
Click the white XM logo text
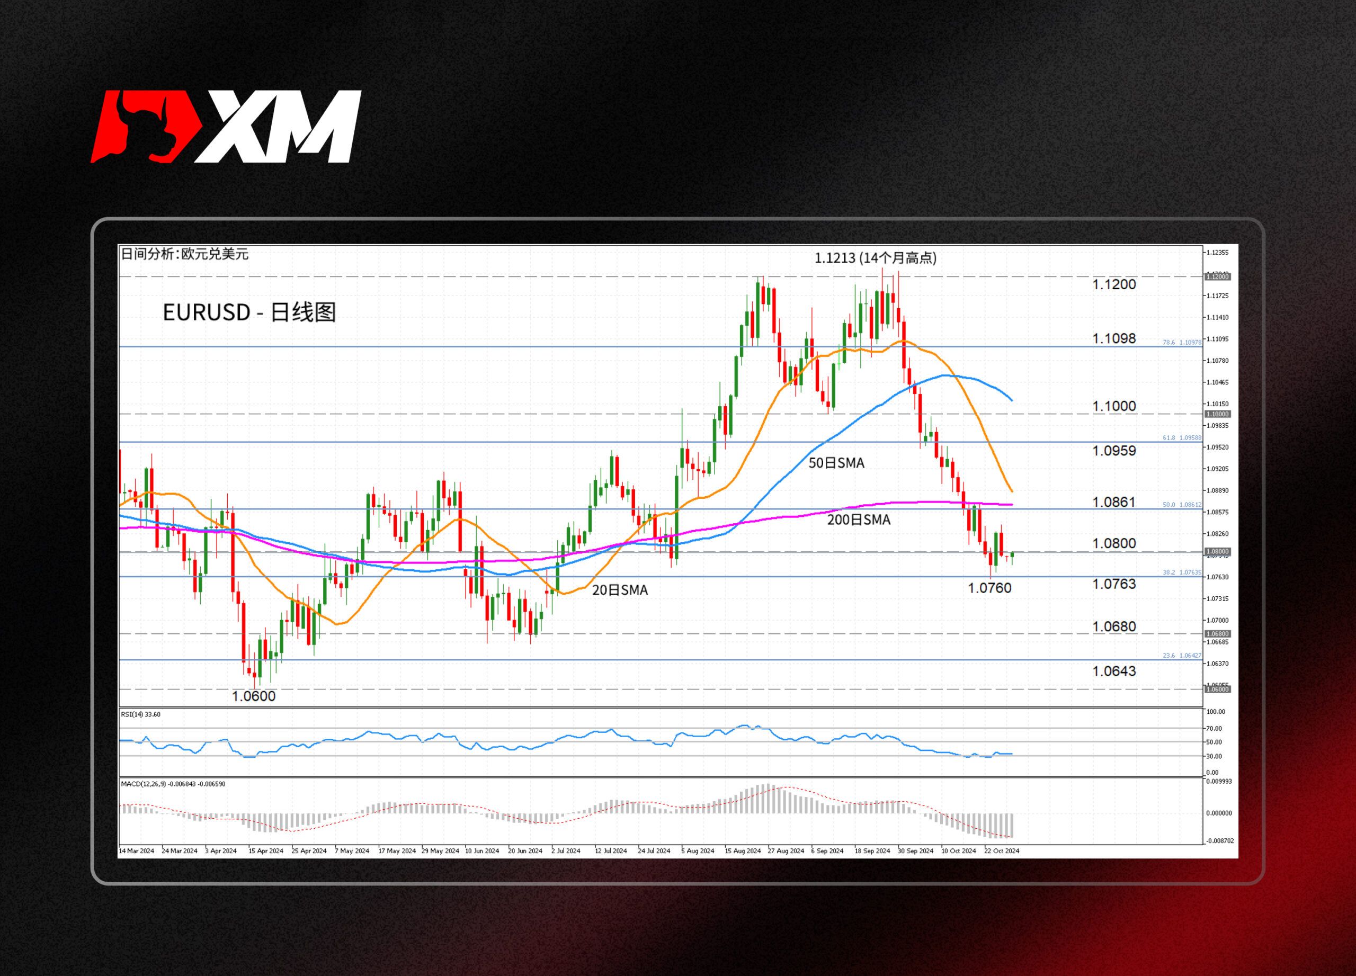[x=278, y=127]
